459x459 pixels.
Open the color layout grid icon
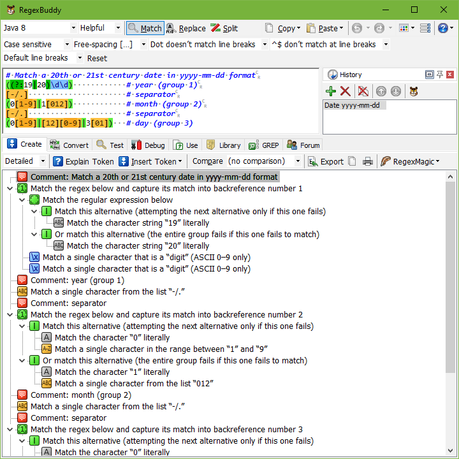point(404,28)
